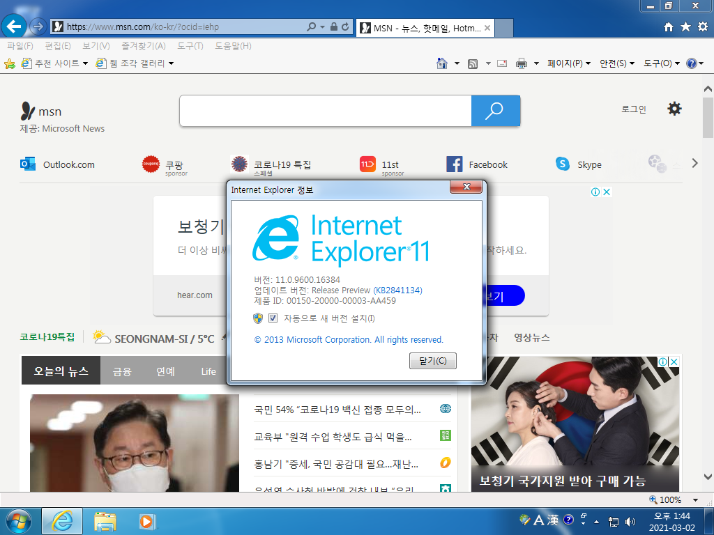The image size is (714, 535).
Task: Click the page vertical scrollbar thumb
Action: point(708,117)
